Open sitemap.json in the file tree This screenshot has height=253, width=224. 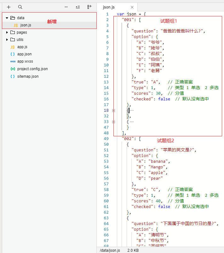click(x=28, y=76)
